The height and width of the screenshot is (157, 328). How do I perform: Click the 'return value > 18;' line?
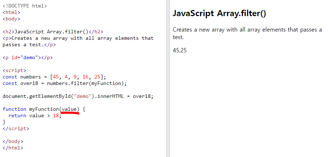(35, 116)
